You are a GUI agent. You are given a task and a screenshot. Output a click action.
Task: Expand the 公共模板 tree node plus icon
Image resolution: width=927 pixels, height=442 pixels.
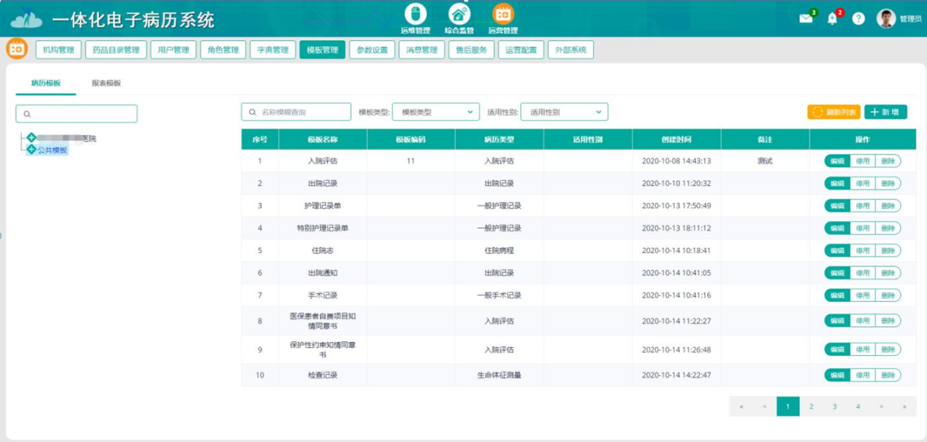[31, 150]
